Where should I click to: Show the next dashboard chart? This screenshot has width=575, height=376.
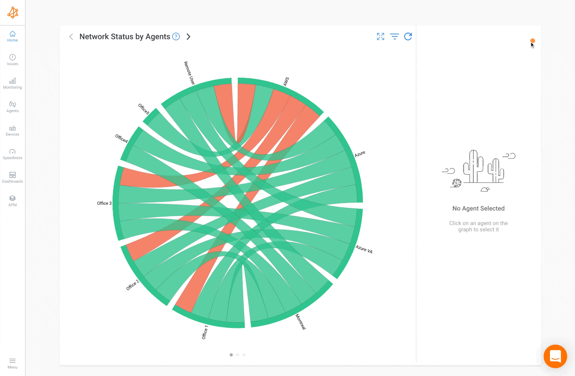pyautogui.click(x=189, y=37)
